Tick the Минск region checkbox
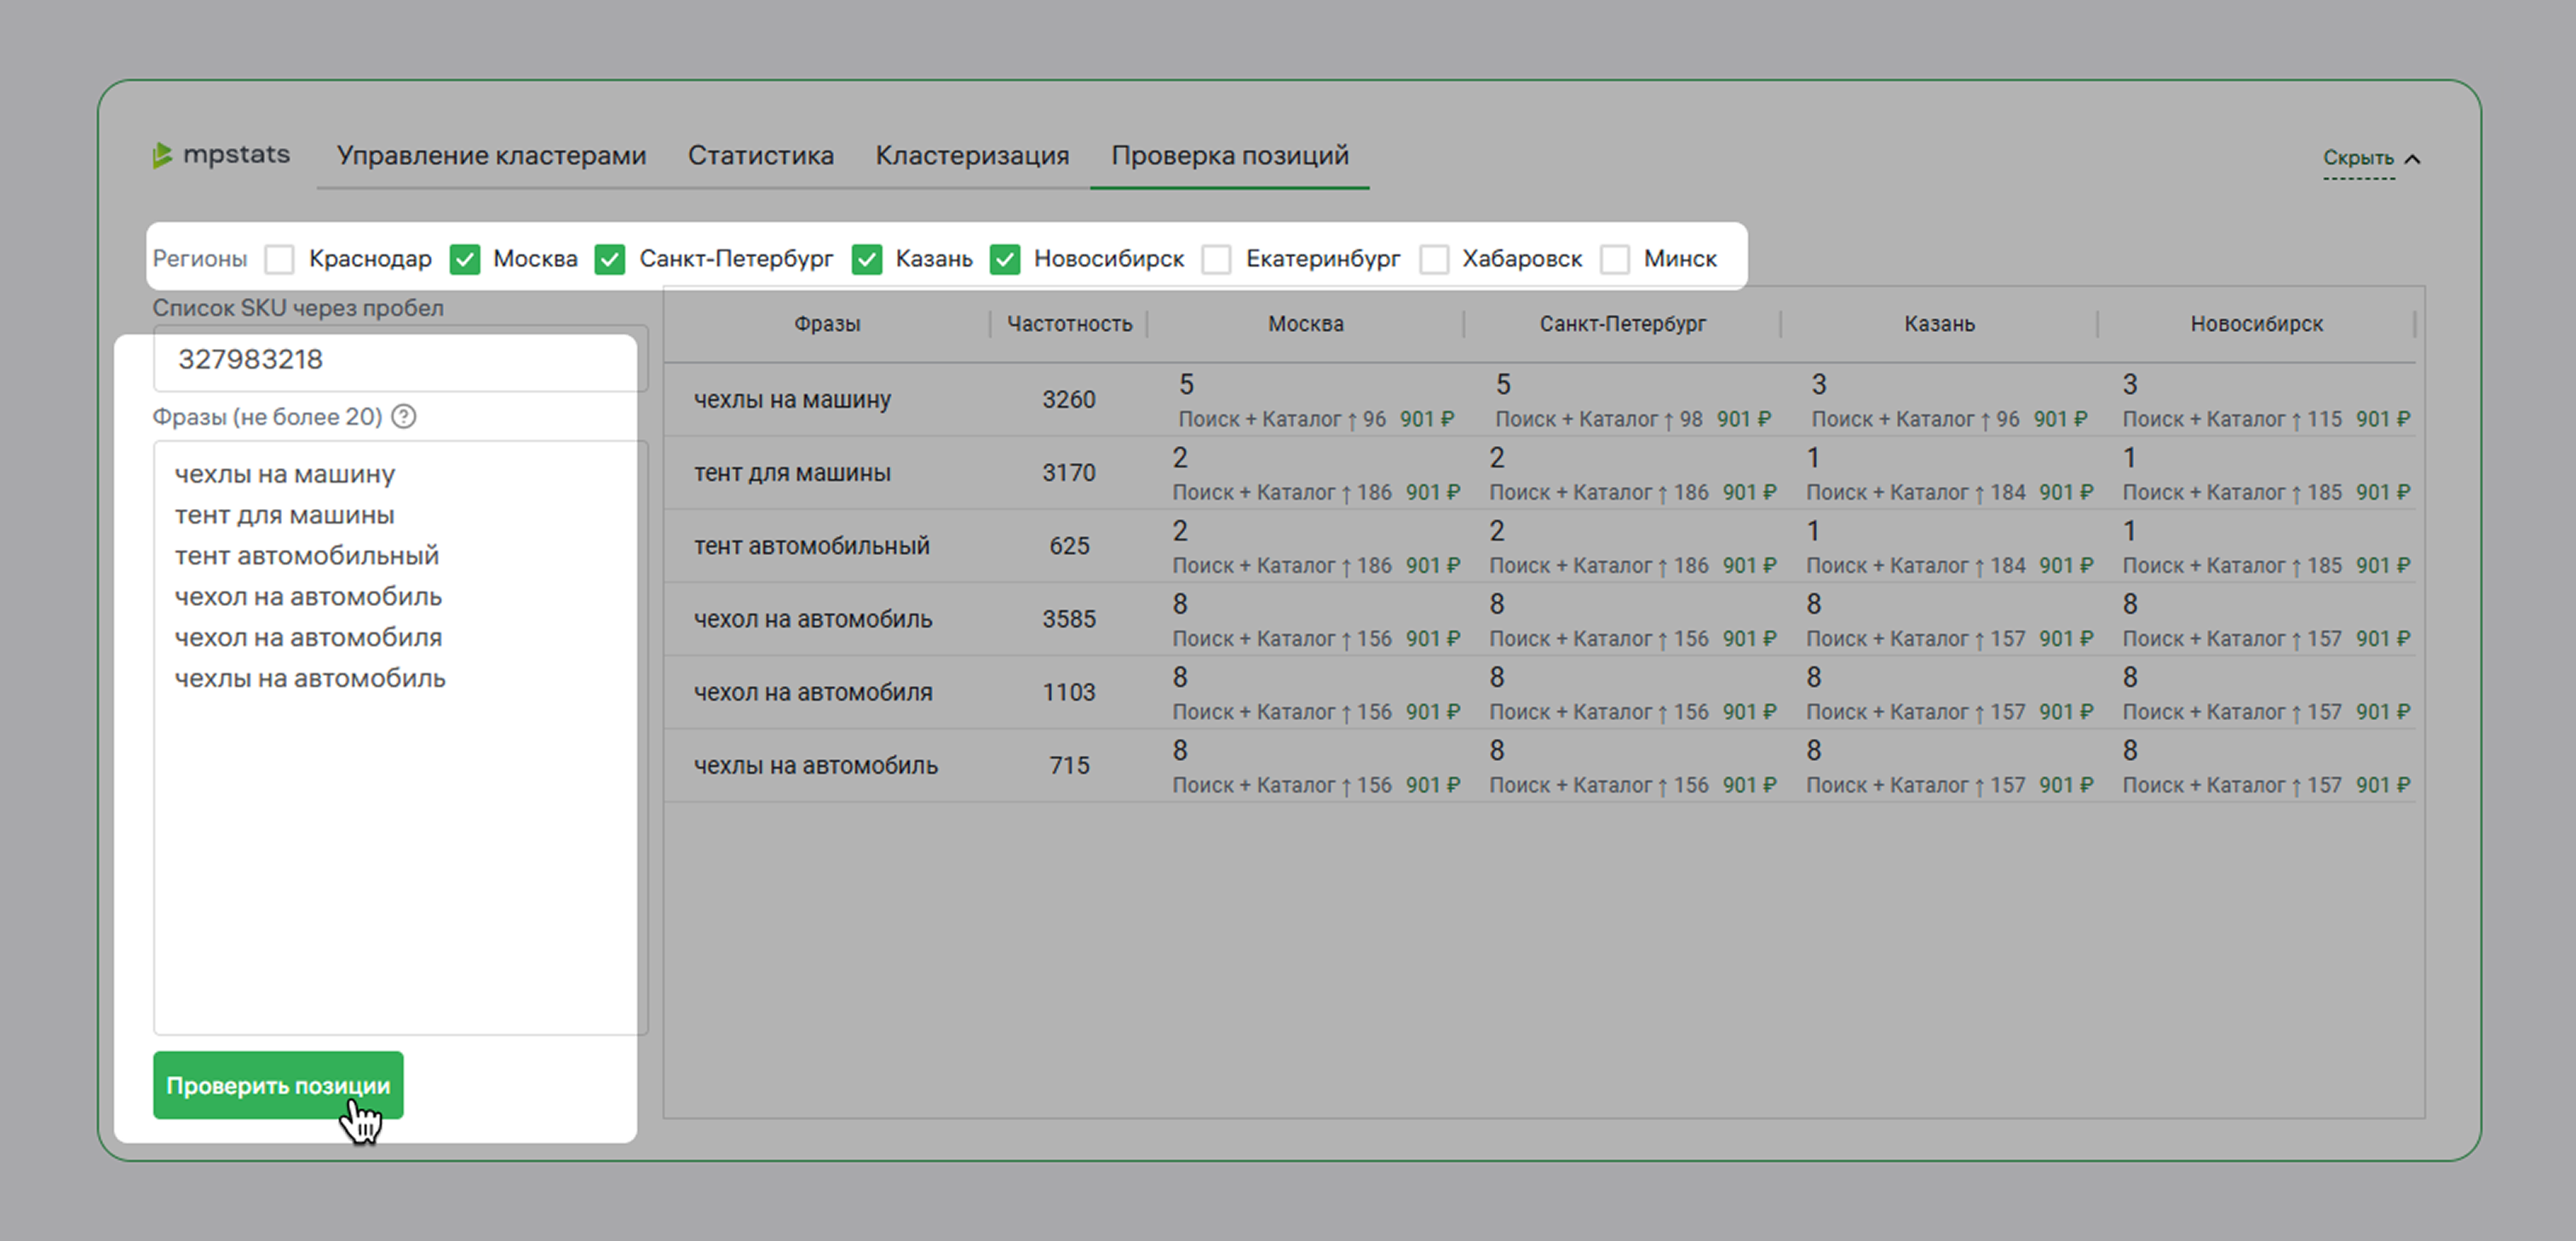Viewport: 2576px width, 1241px height. click(x=1615, y=260)
